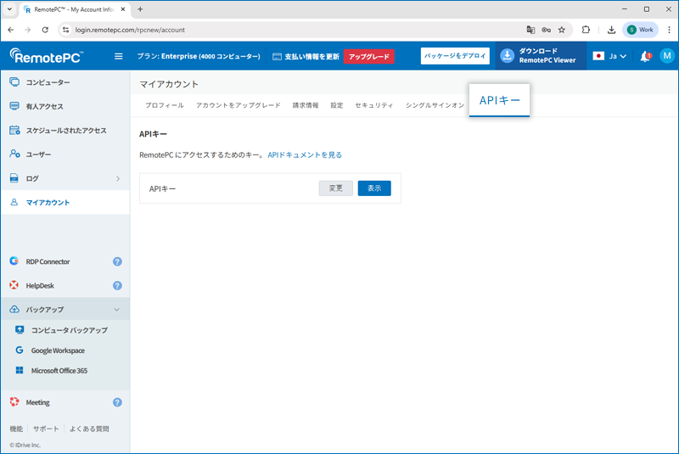Collapse the バックアップ section chevron
The width and height of the screenshot is (679, 454).
[116, 310]
